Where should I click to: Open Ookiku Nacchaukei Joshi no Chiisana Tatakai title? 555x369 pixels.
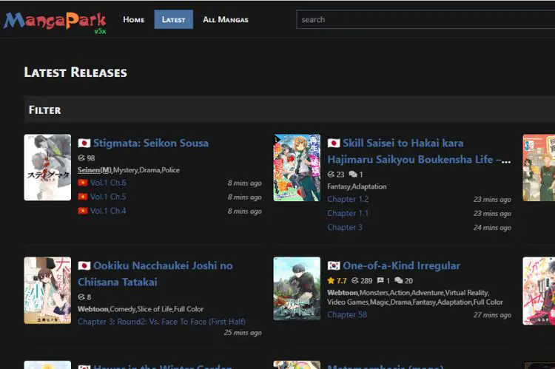(x=155, y=274)
